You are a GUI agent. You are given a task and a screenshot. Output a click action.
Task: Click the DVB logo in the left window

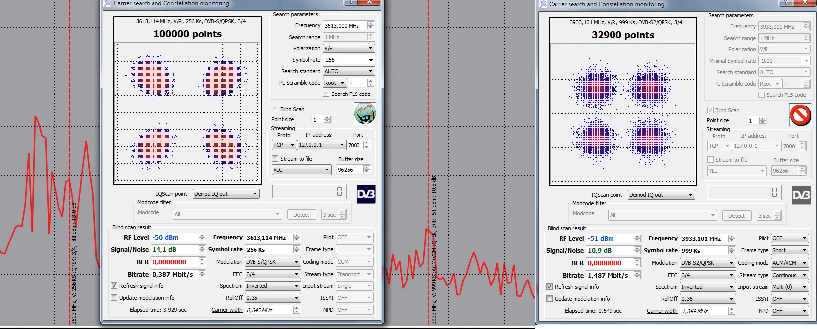pos(366,194)
